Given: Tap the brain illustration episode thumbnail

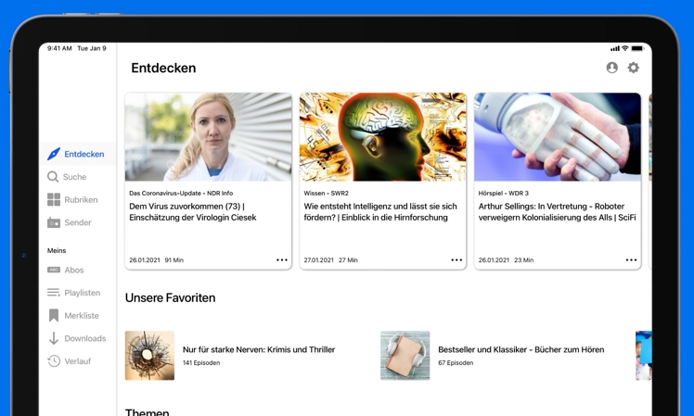Looking at the screenshot, I should point(382,137).
